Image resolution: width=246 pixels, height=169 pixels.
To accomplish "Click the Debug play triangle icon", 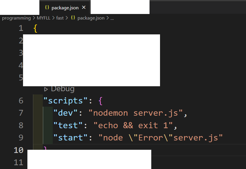I will [x=46, y=89].
